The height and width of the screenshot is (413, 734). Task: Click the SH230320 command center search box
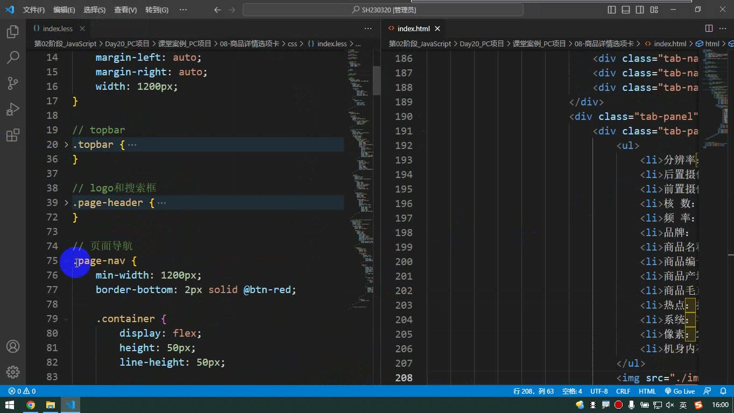coord(383,10)
